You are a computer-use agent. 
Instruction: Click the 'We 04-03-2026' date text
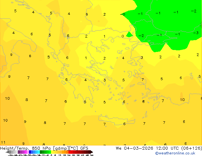(134, 148)
